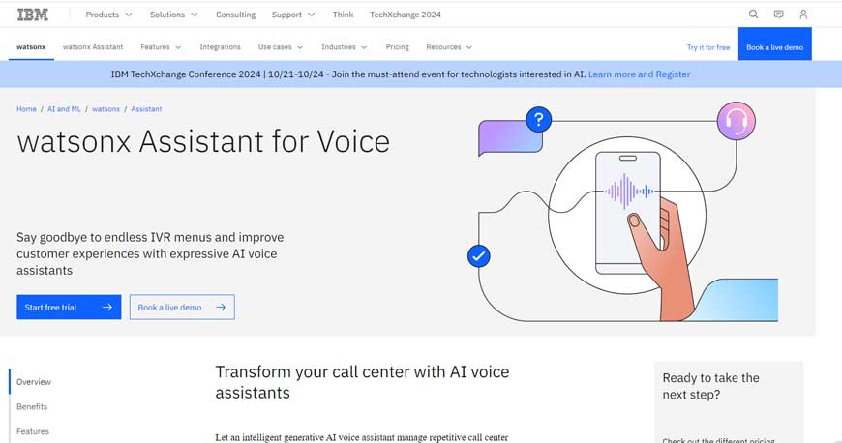
Task: Go to watsonx breadcrumb link
Action: [105, 109]
